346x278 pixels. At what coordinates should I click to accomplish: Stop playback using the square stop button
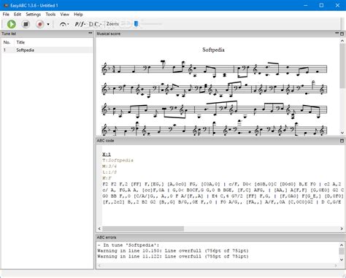[26, 24]
